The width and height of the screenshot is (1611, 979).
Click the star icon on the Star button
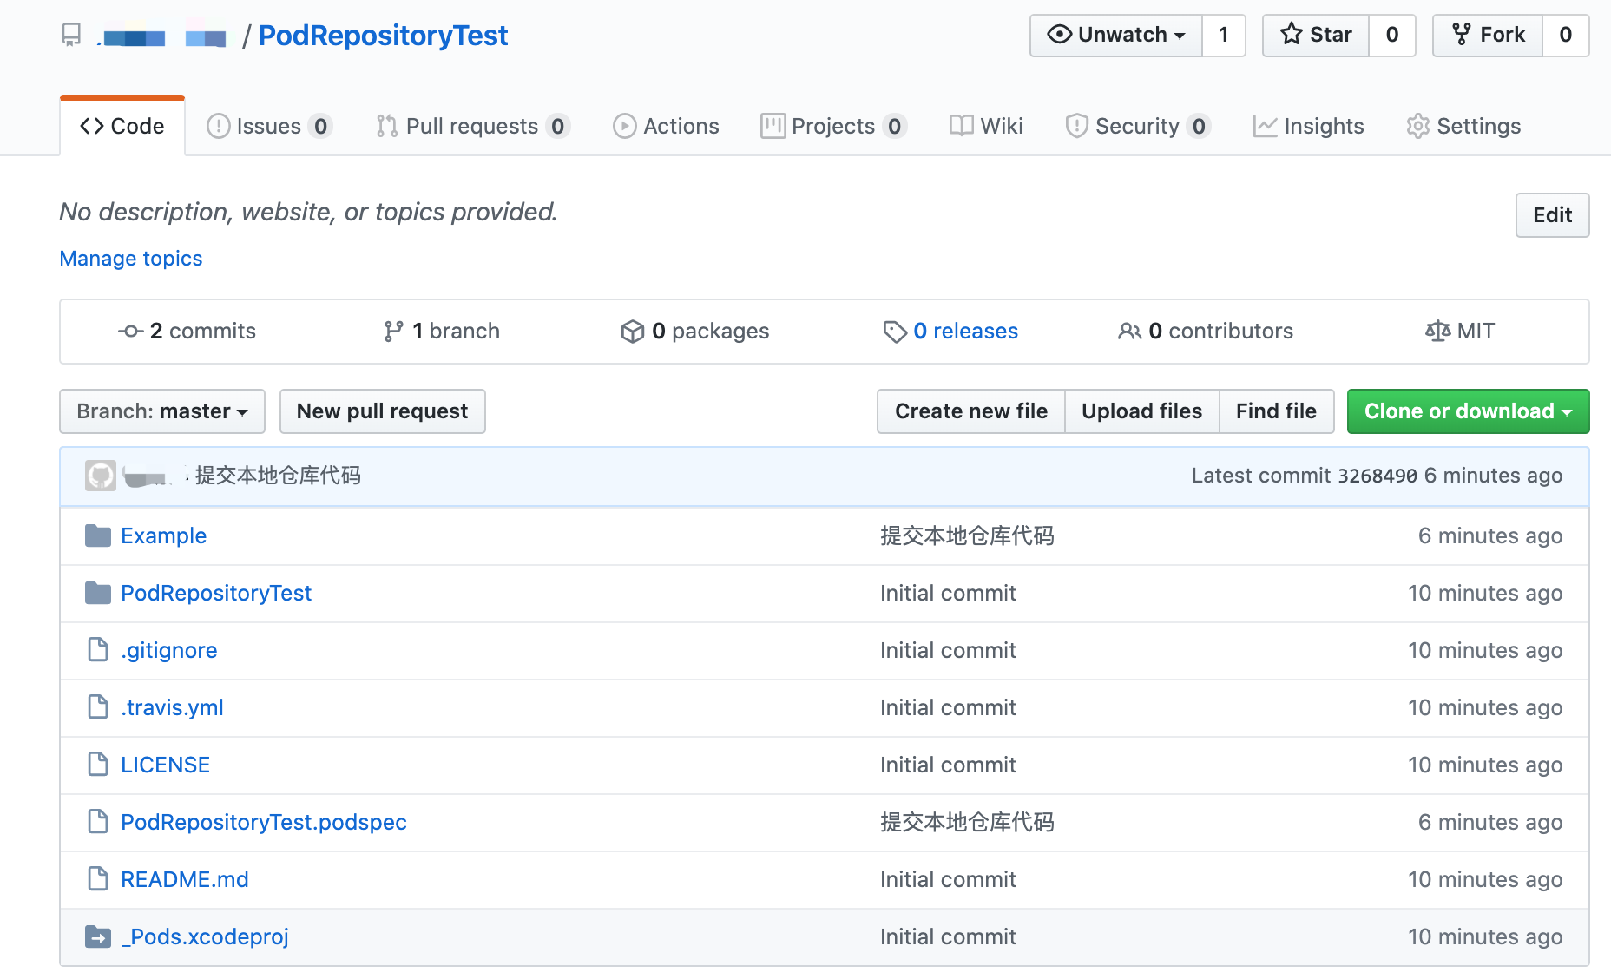(1292, 35)
